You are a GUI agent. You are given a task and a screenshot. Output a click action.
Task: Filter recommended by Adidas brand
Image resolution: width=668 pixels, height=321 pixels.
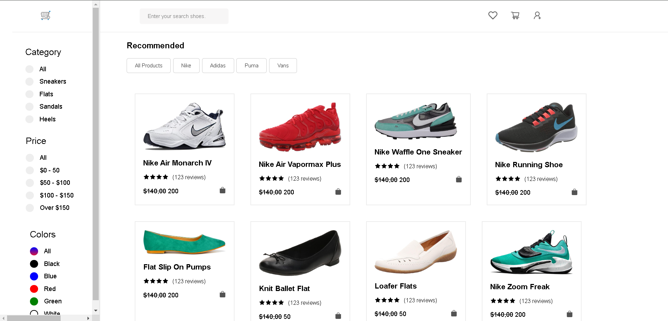[218, 66]
